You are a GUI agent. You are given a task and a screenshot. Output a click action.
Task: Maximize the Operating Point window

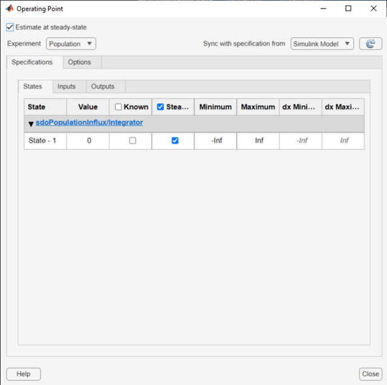[348, 8]
